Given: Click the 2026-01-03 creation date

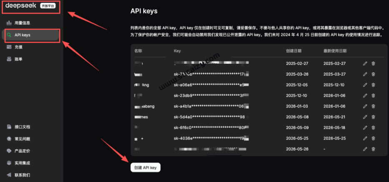Looking at the screenshot, I should (297, 106).
